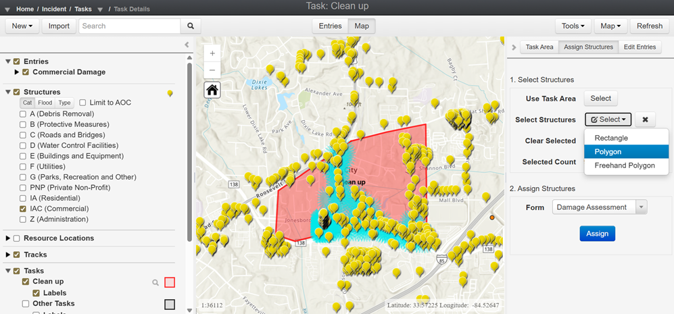
Task: Check the IA (Residential) checkbox
Action: click(23, 199)
